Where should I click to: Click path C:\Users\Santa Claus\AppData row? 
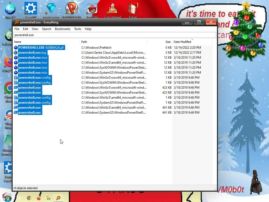[x=113, y=53]
